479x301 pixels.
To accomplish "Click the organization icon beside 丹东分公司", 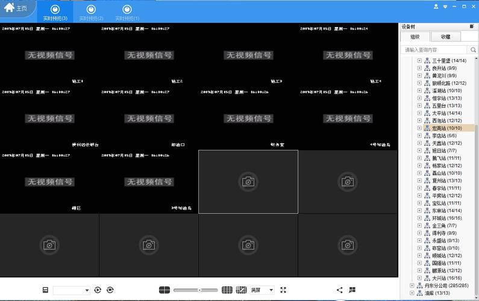I will pyautogui.click(x=420, y=285).
